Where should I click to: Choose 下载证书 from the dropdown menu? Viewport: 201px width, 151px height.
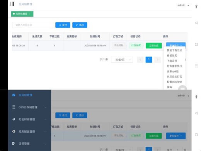tap(172, 61)
